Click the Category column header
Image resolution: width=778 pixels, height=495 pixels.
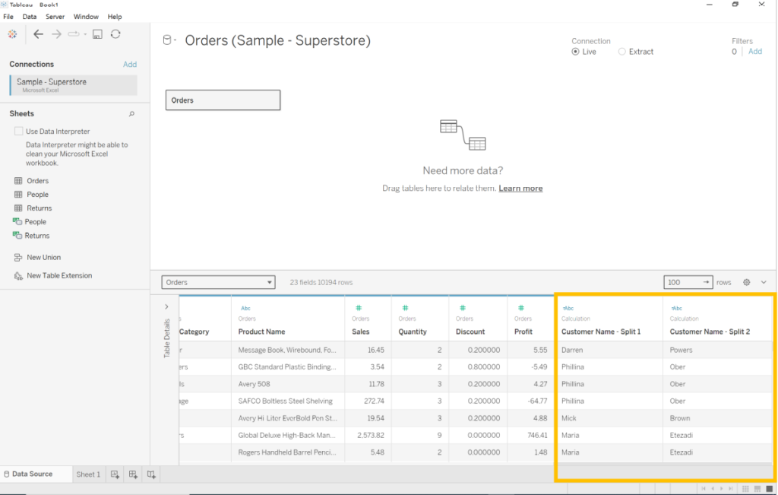tap(194, 332)
